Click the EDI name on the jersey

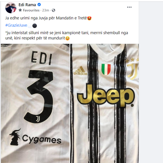[41, 58]
